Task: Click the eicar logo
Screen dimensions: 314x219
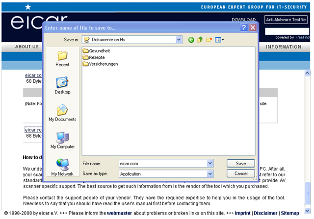Action: [x=39, y=22]
